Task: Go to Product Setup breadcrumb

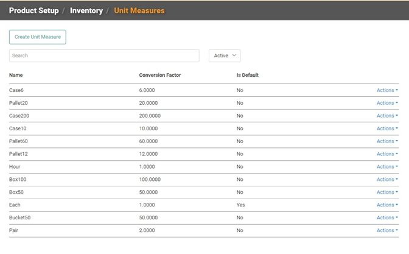Action: click(x=34, y=10)
